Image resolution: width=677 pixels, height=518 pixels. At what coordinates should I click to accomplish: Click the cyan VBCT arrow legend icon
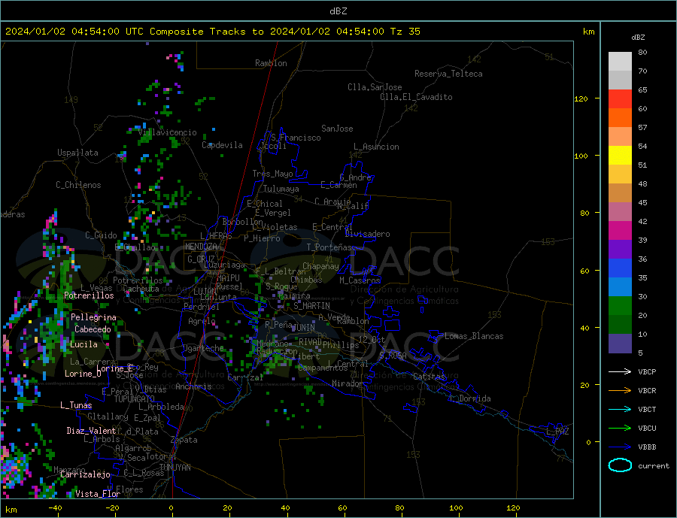point(620,409)
